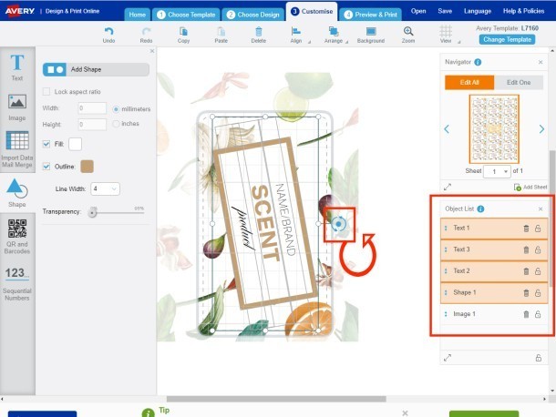
Task: Delete Text 1 from Object List
Action: pyautogui.click(x=526, y=228)
